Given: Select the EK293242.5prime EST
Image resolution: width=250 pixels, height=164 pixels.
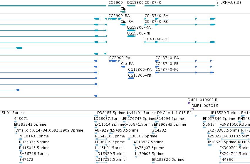Looking at the screenshot, I should tap(30, 125).
